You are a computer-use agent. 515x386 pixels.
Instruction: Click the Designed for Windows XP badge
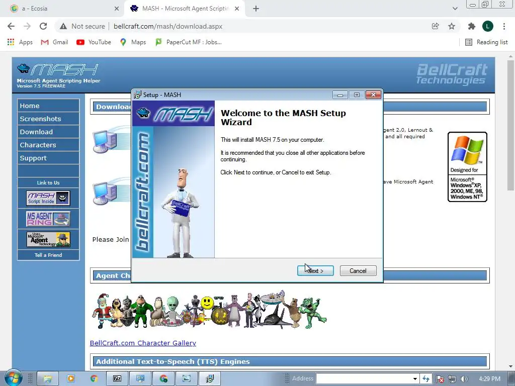pos(467,167)
